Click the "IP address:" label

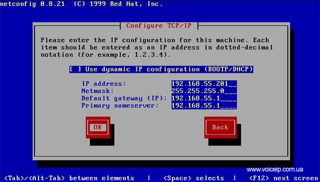coord(103,83)
